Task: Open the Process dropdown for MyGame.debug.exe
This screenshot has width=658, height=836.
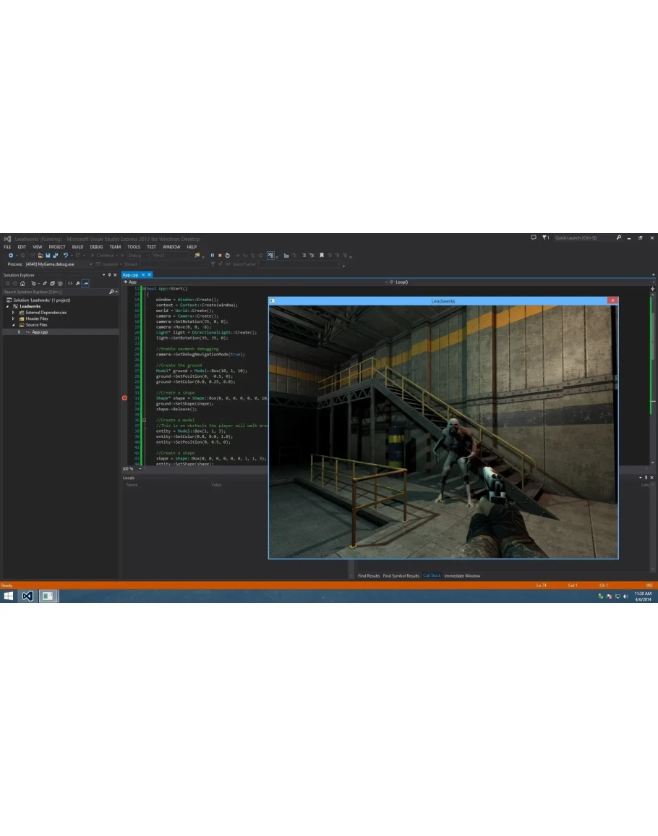Action: [x=92, y=264]
